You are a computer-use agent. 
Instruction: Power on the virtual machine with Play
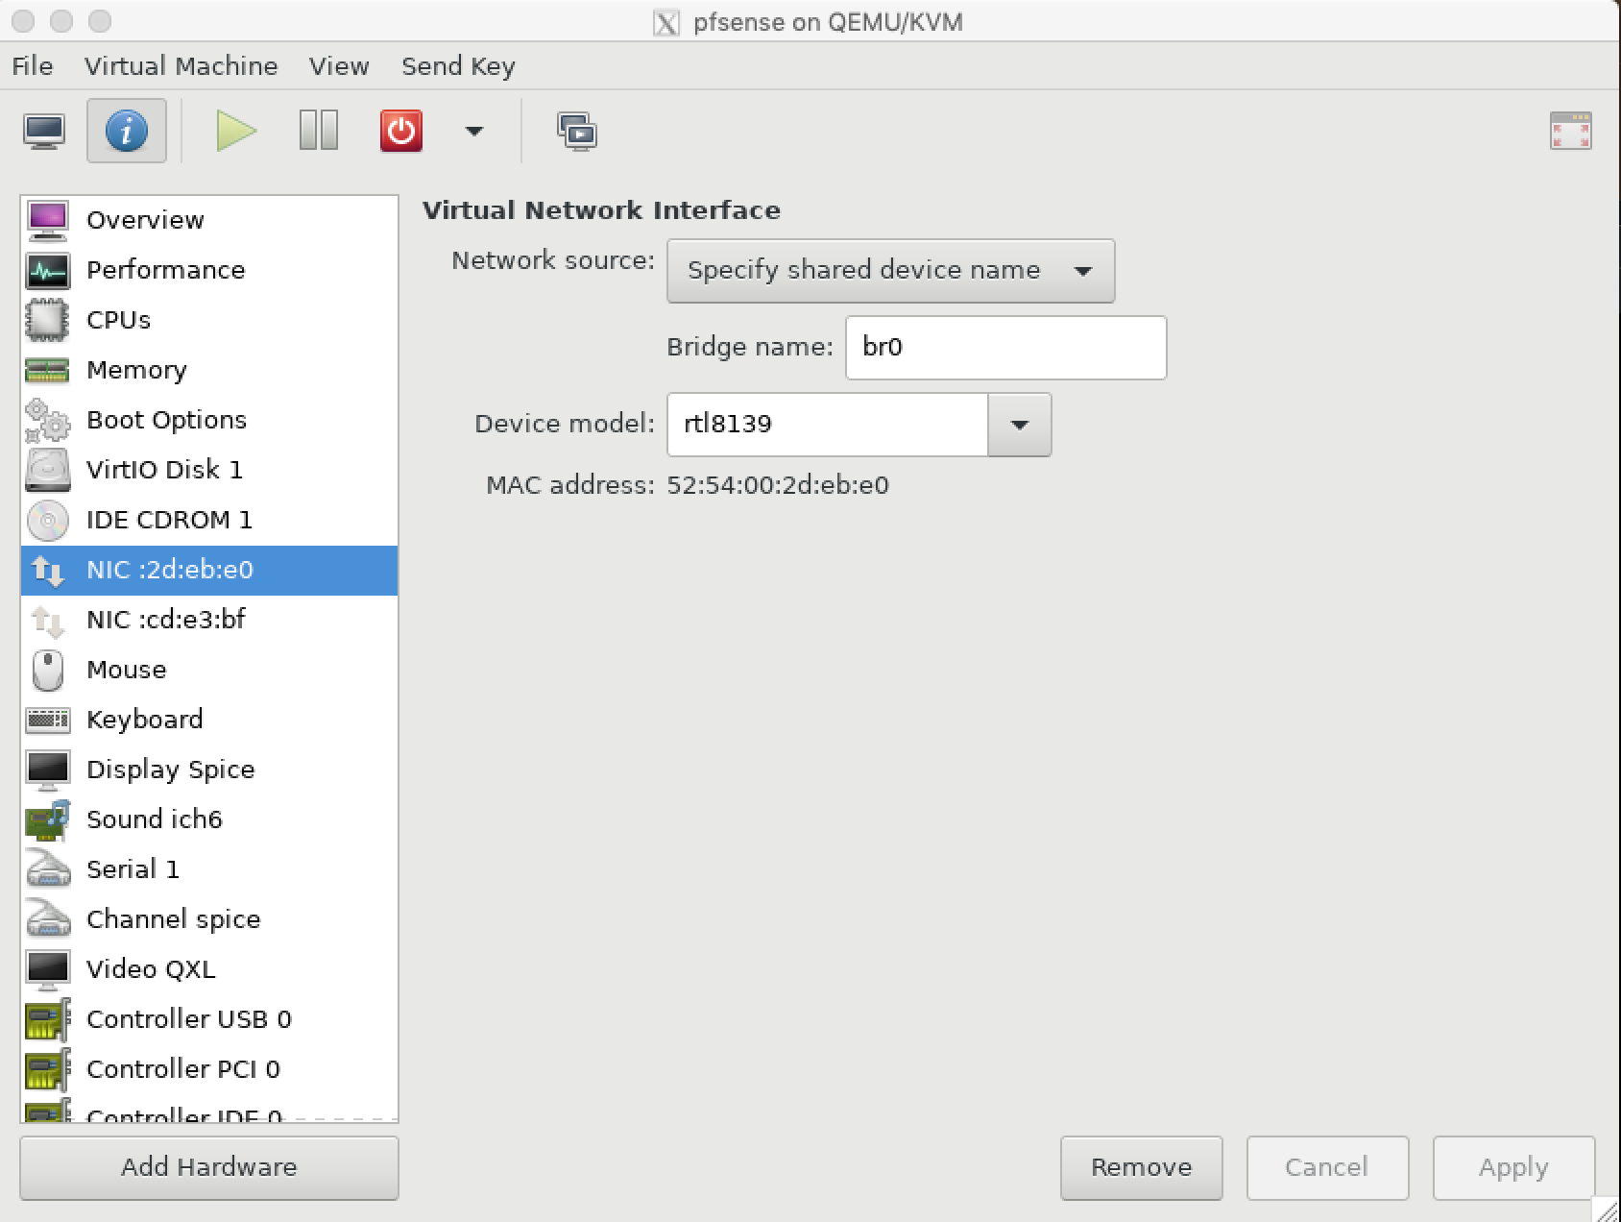click(236, 131)
